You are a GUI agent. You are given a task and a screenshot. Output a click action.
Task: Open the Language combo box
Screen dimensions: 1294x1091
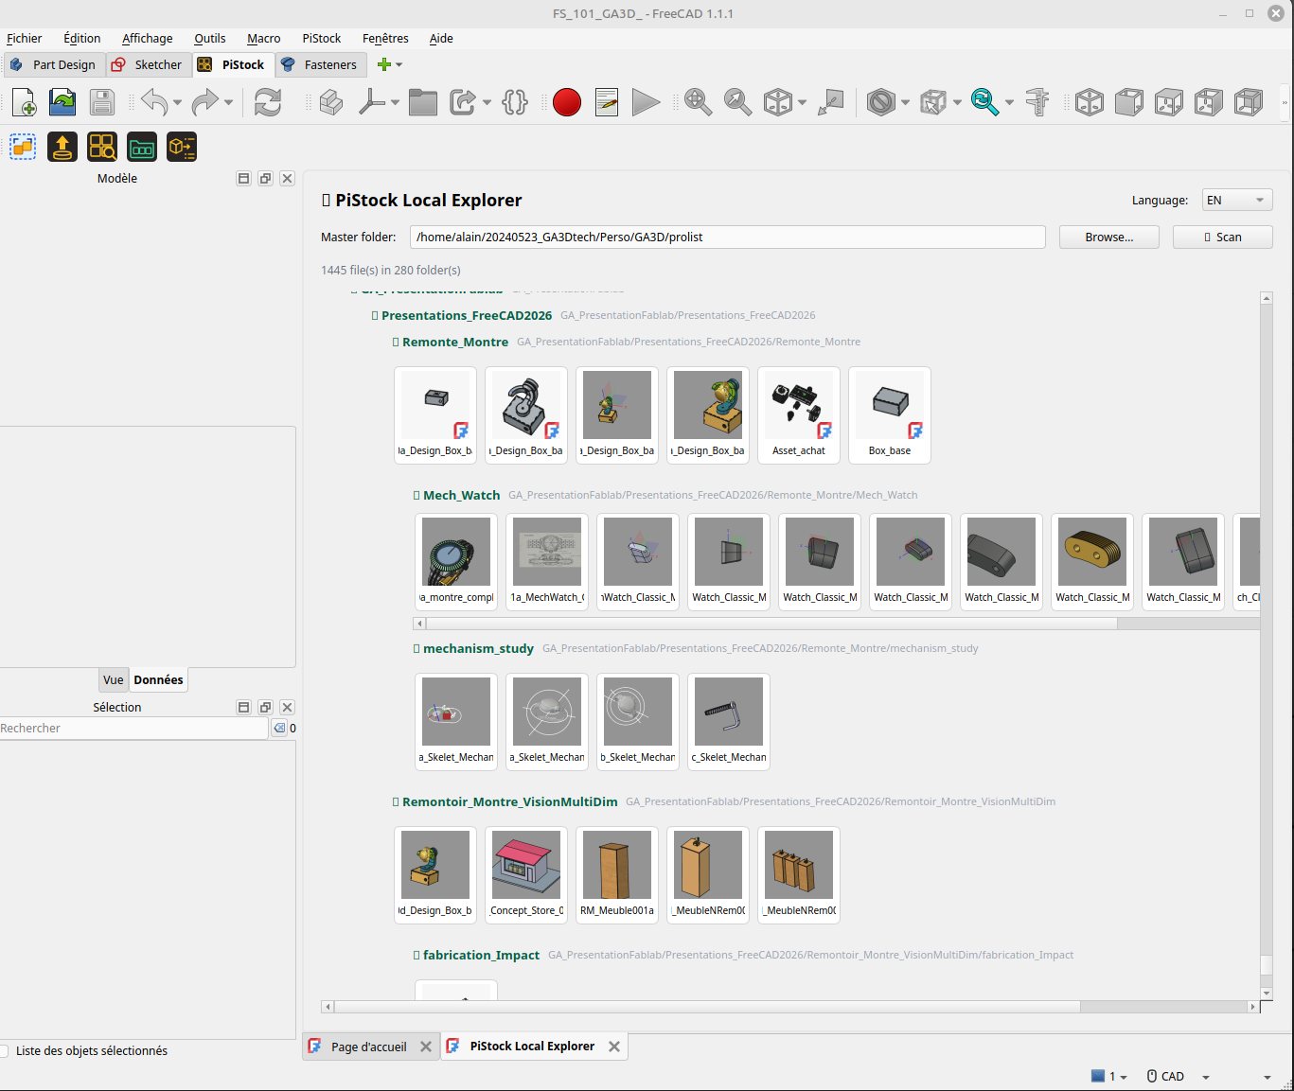(x=1236, y=200)
